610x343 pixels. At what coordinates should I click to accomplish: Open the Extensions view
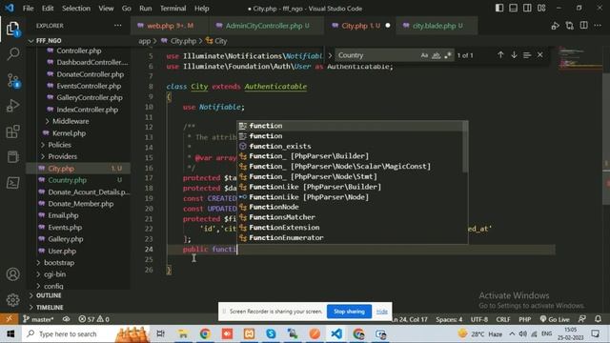point(12,131)
